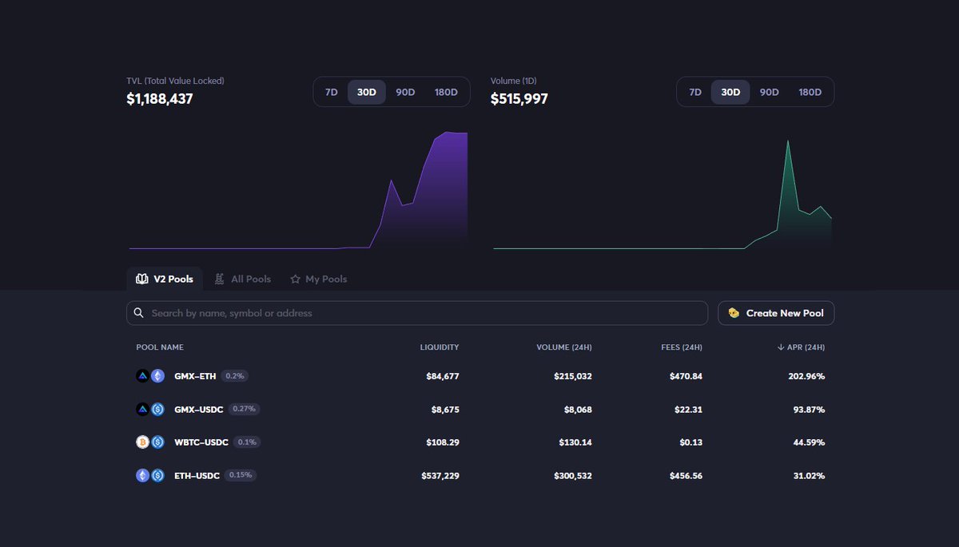959x547 pixels.
Task: Switch to the All Pools tab
Action: [x=242, y=279]
